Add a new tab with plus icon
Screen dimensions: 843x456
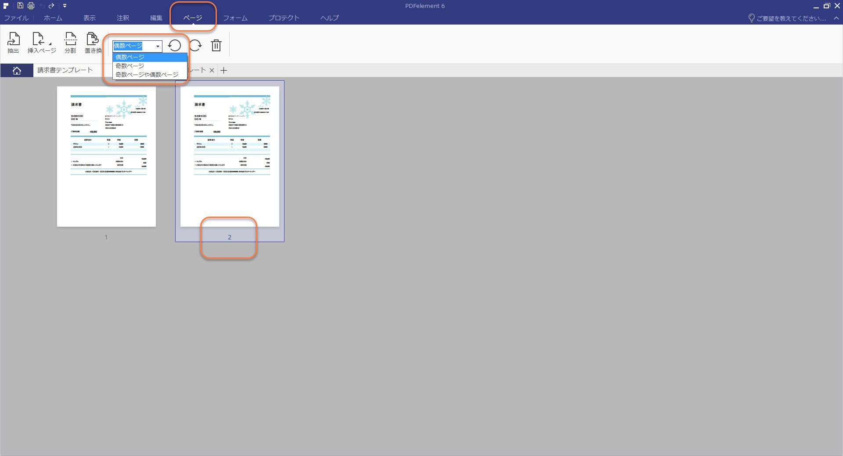coord(223,70)
